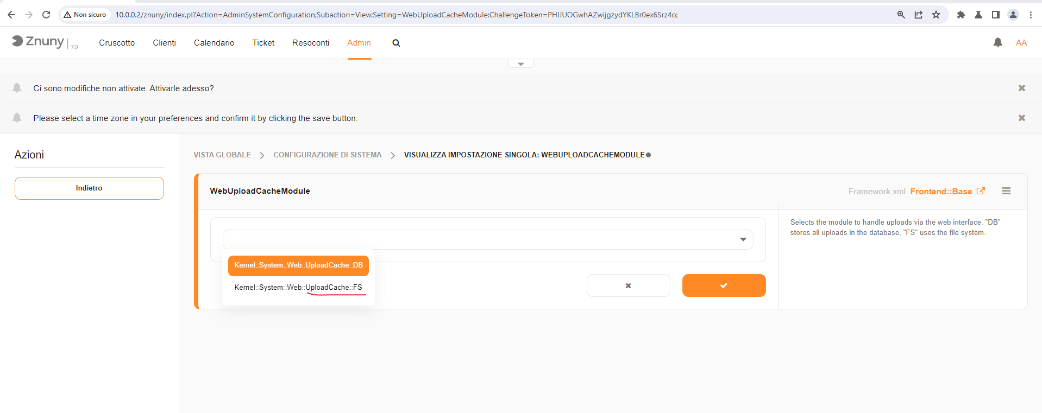Click the WebUploadCacheModule setting title
Image resolution: width=1042 pixels, height=413 pixels.
click(260, 191)
